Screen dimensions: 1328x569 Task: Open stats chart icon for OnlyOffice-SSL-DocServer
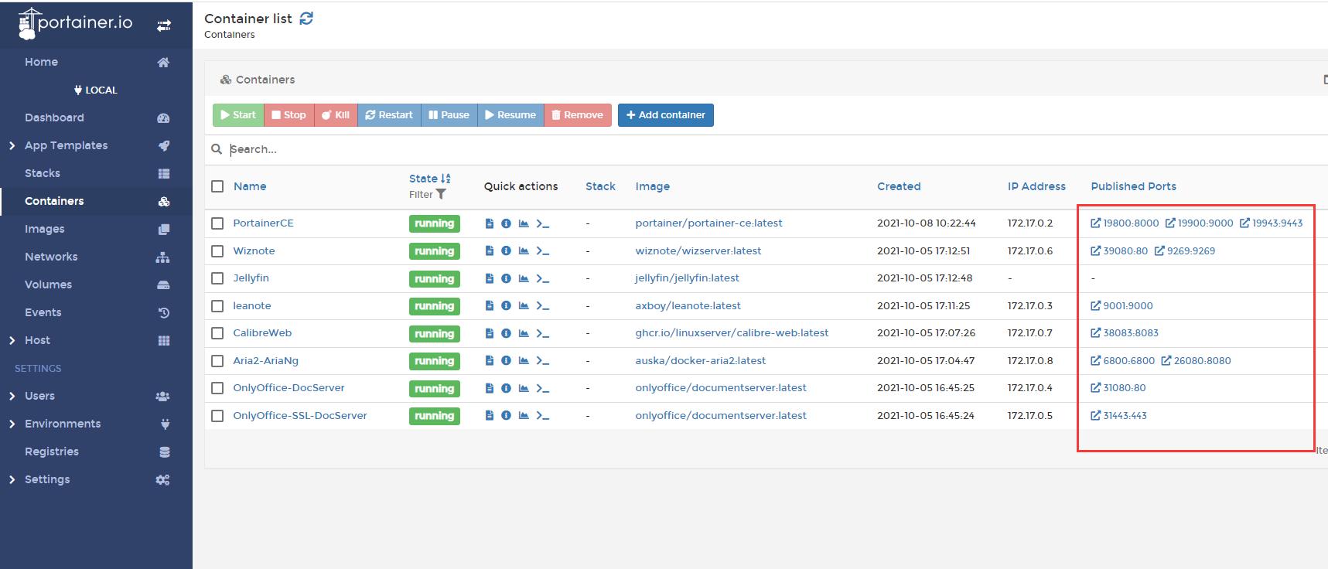[x=524, y=416]
